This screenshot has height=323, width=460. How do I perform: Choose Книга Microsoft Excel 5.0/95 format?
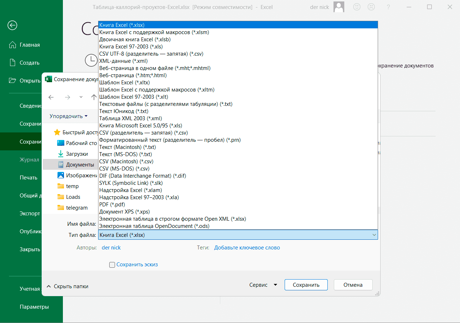pos(238,126)
